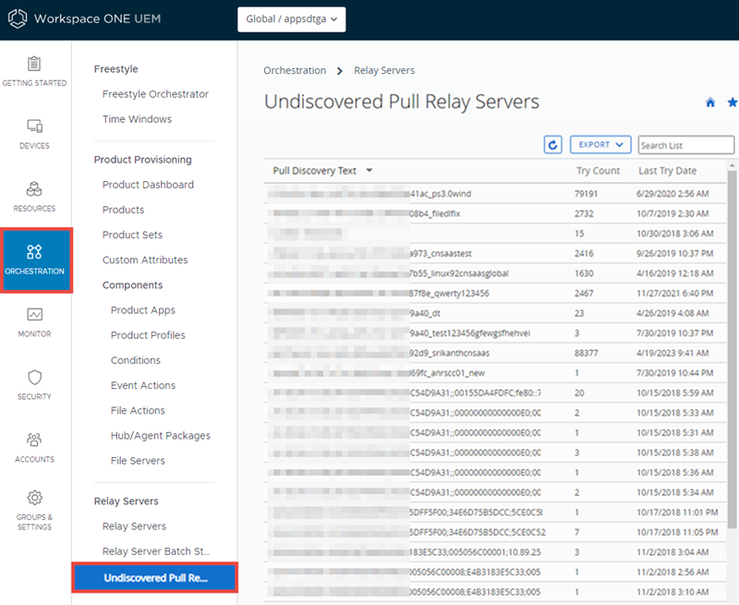Click the table vertical scrollbar
The width and height of the screenshot is (739, 605).
(732, 348)
